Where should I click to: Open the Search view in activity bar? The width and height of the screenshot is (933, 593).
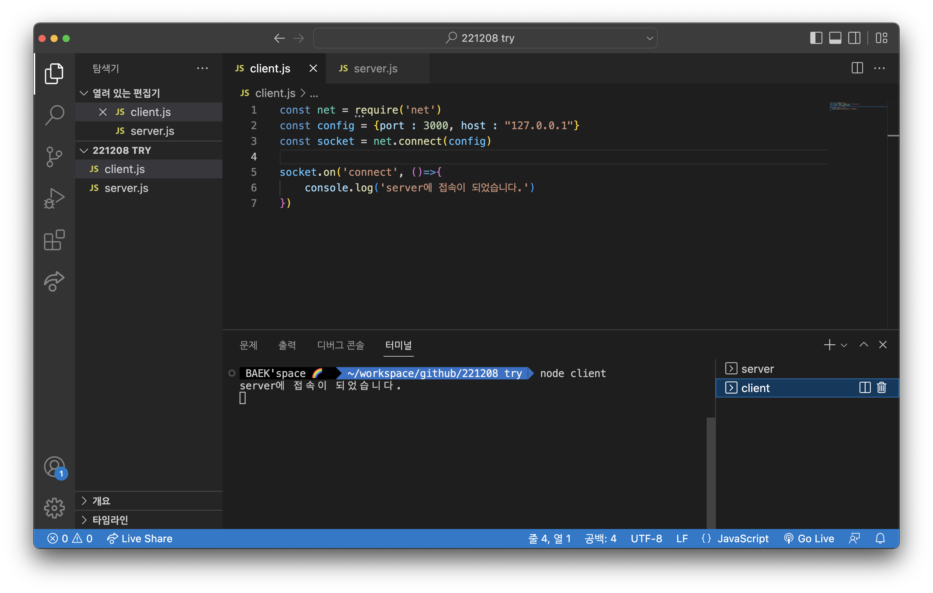54,115
